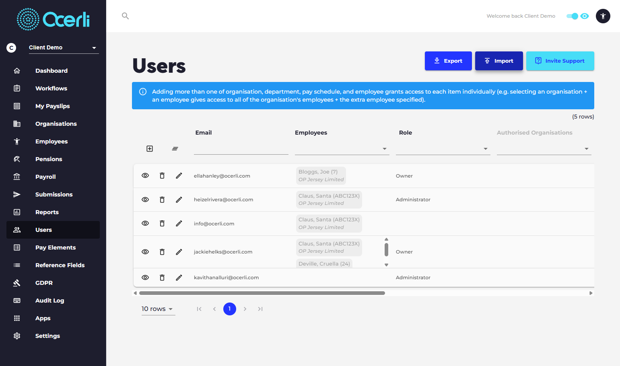Viewport: 620px width, 366px height.
Task: Click the Settings gear icon
Action: [17, 336]
